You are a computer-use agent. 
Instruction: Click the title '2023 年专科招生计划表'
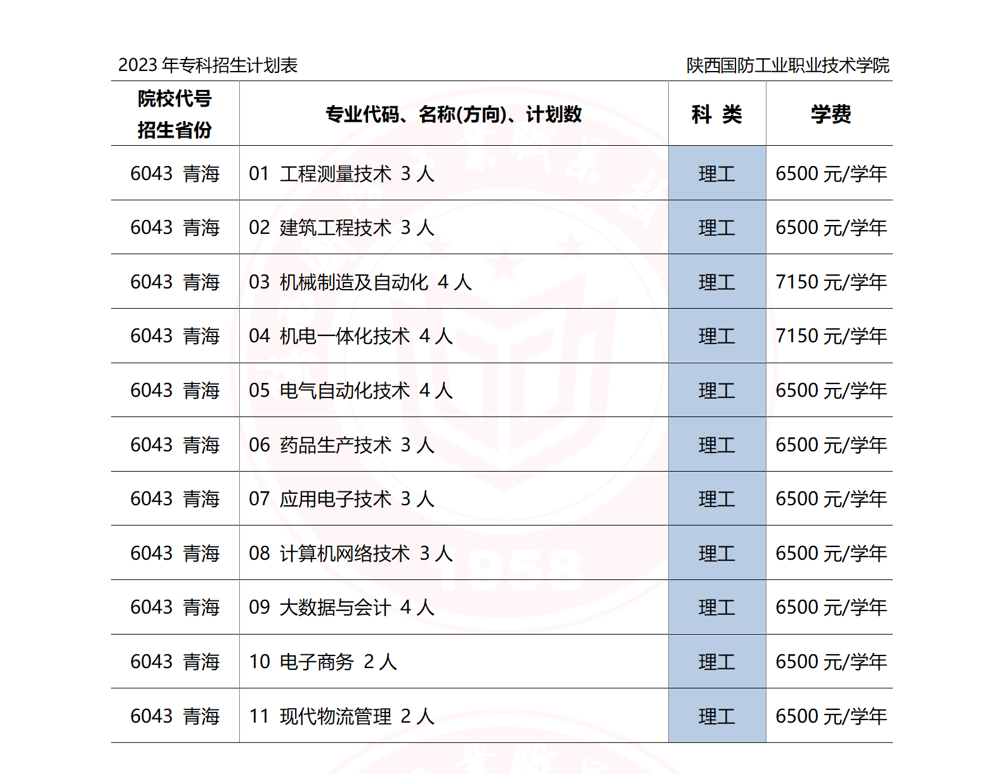click(x=207, y=65)
